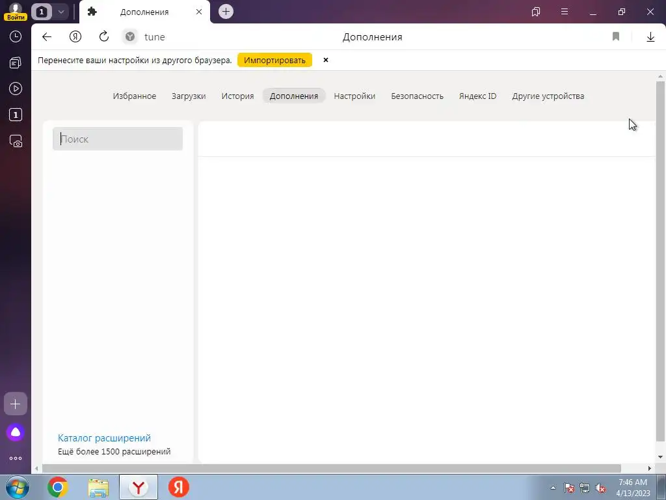Expand the tab groups dropdown arrow

coord(60,12)
